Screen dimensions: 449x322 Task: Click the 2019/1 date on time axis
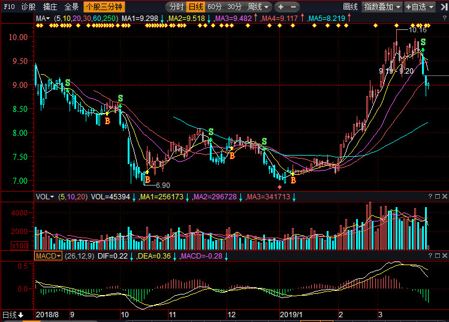coord(292,314)
